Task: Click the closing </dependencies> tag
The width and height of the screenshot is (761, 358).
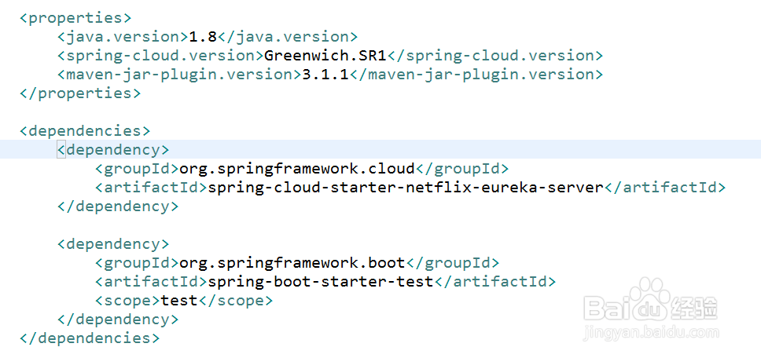Action: click(90, 338)
